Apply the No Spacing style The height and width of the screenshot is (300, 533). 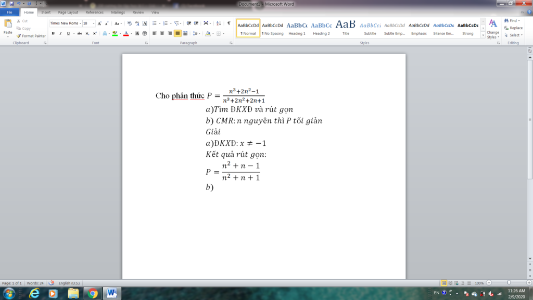click(272, 28)
